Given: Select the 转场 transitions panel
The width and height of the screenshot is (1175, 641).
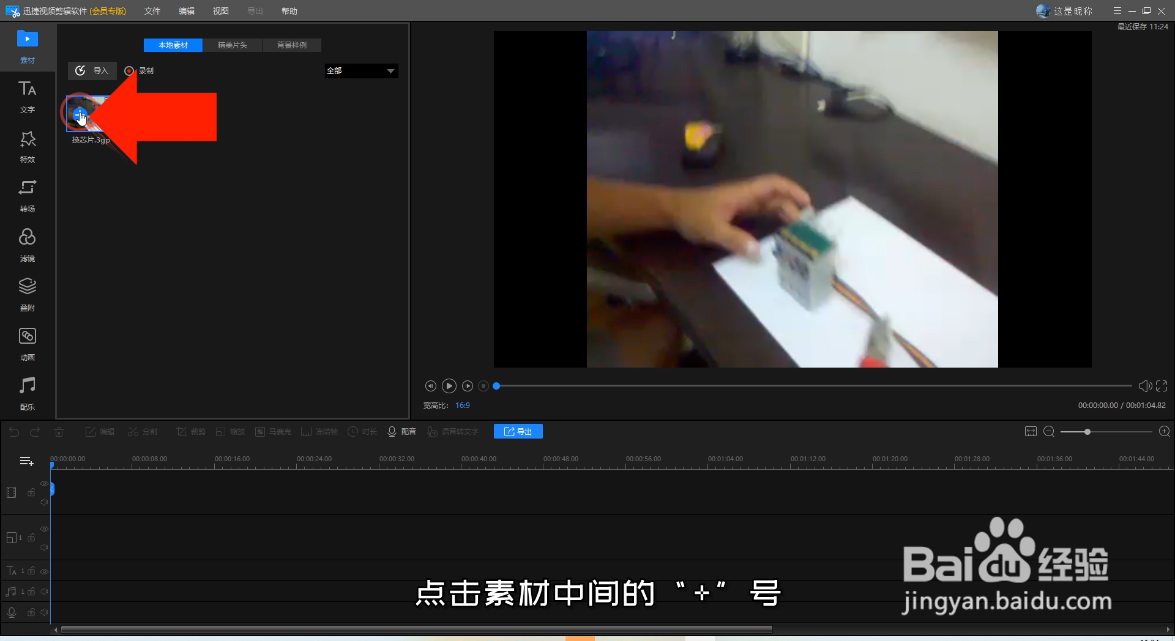Looking at the screenshot, I should pyautogui.click(x=27, y=196).
